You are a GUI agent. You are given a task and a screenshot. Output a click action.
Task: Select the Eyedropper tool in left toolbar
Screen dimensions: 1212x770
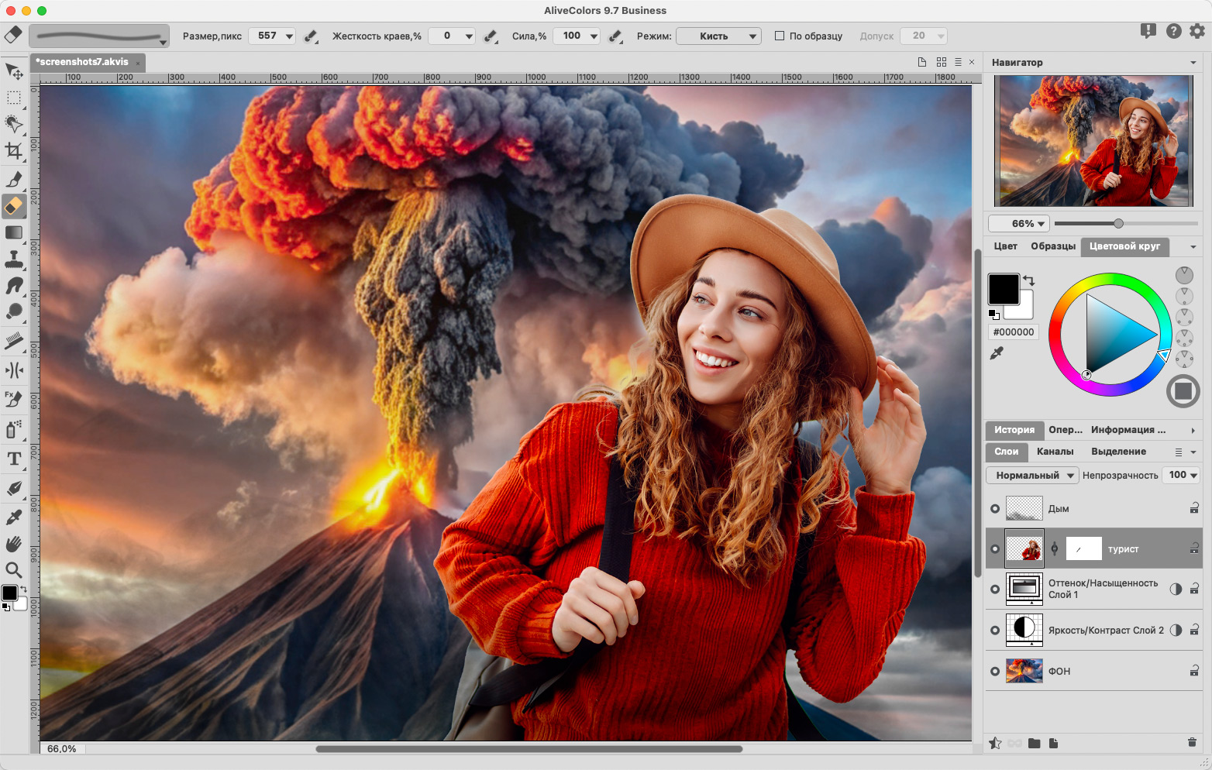coord(14,517)
